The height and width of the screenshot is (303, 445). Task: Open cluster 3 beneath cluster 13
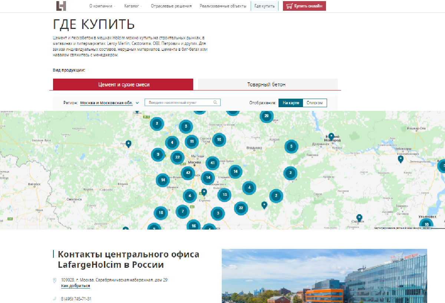[x=218, y=213]
